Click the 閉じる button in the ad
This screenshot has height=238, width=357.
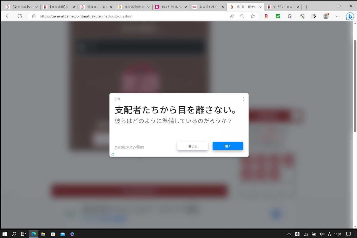(x=193, y=146)
